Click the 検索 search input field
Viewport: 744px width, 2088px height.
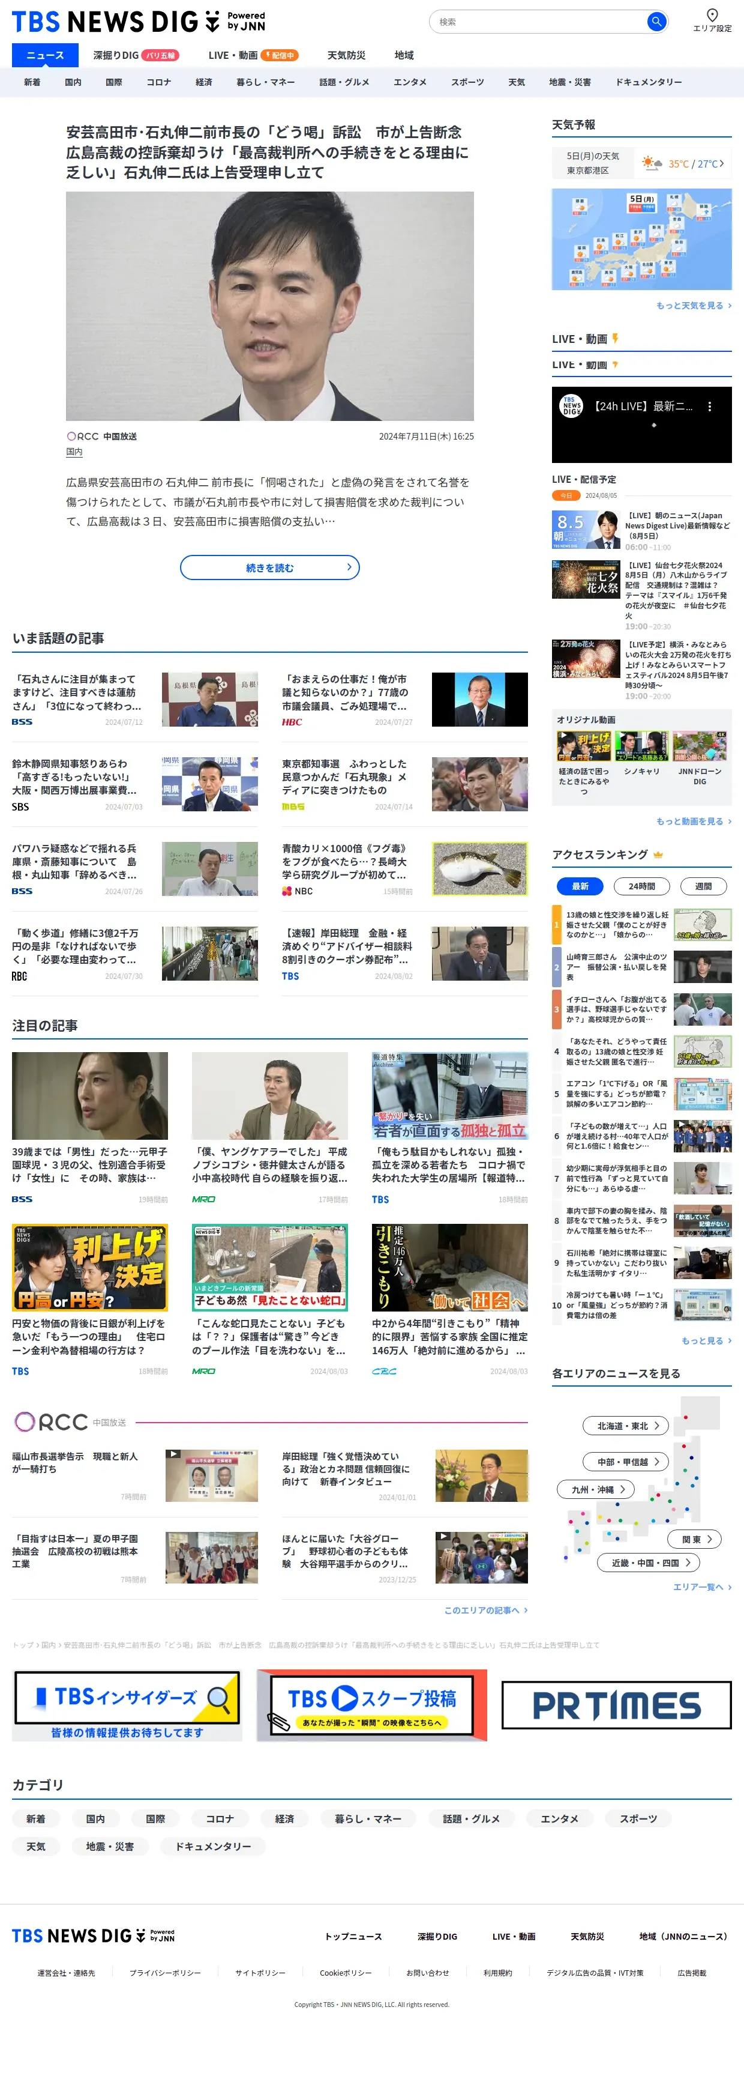point(538,22)
